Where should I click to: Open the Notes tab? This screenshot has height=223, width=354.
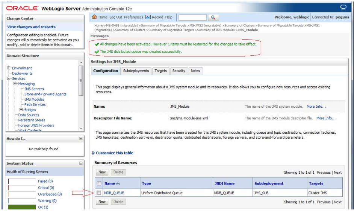click(195, 71)
